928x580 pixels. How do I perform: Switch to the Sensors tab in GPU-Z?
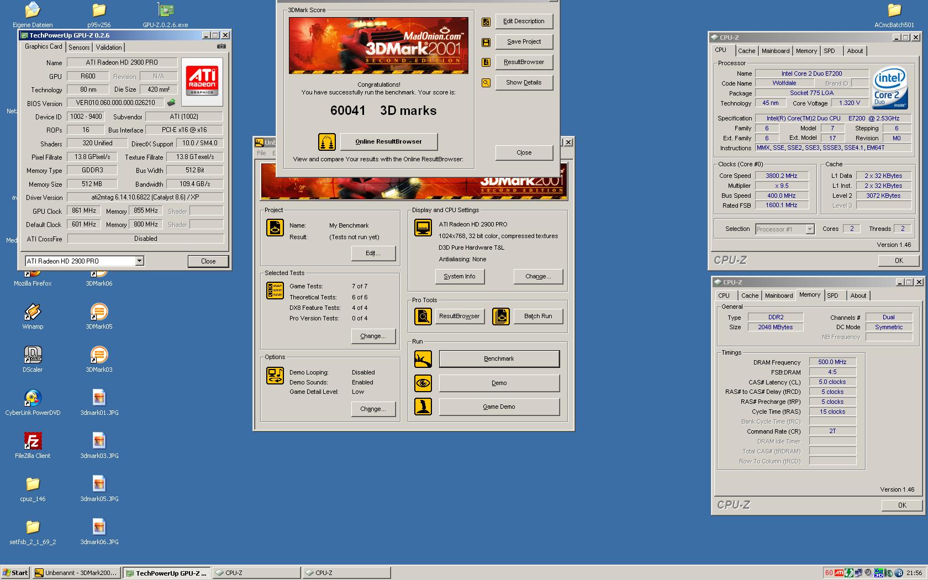[x=79, y=48]
